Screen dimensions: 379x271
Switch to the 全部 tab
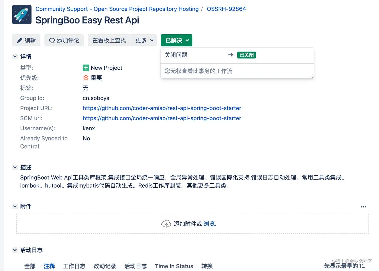30,266
